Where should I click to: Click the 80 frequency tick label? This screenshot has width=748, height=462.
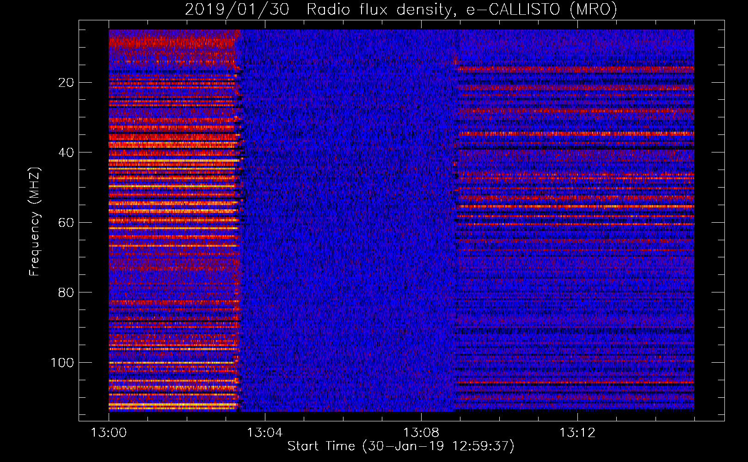click(x=67, y=292)
